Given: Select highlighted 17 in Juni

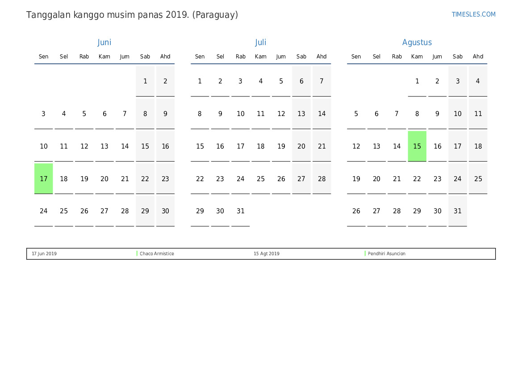Looking at the screenshot, I should (44, 178).
